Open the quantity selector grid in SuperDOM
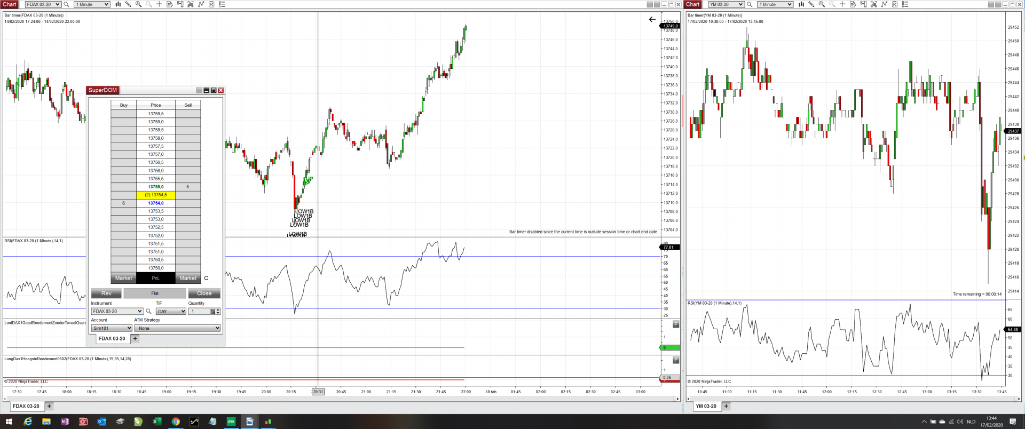1025x429 pixels. (212, 312)
